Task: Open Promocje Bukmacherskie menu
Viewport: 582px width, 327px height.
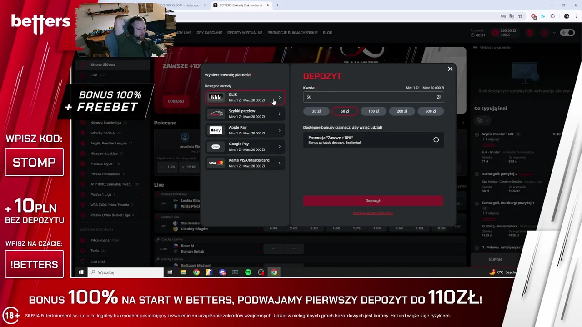Action: click(x=292, y=33)
